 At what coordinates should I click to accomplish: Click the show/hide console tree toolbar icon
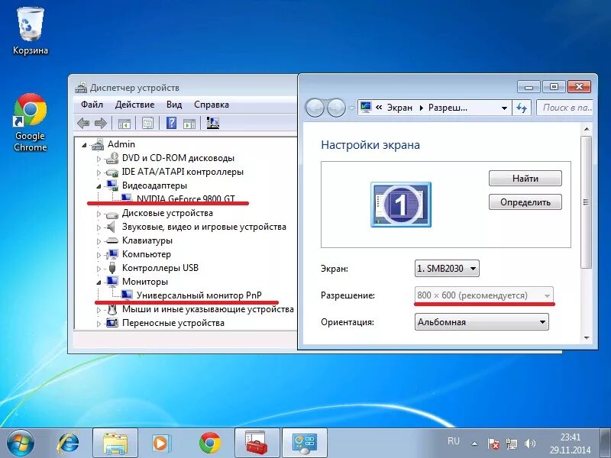124,124
